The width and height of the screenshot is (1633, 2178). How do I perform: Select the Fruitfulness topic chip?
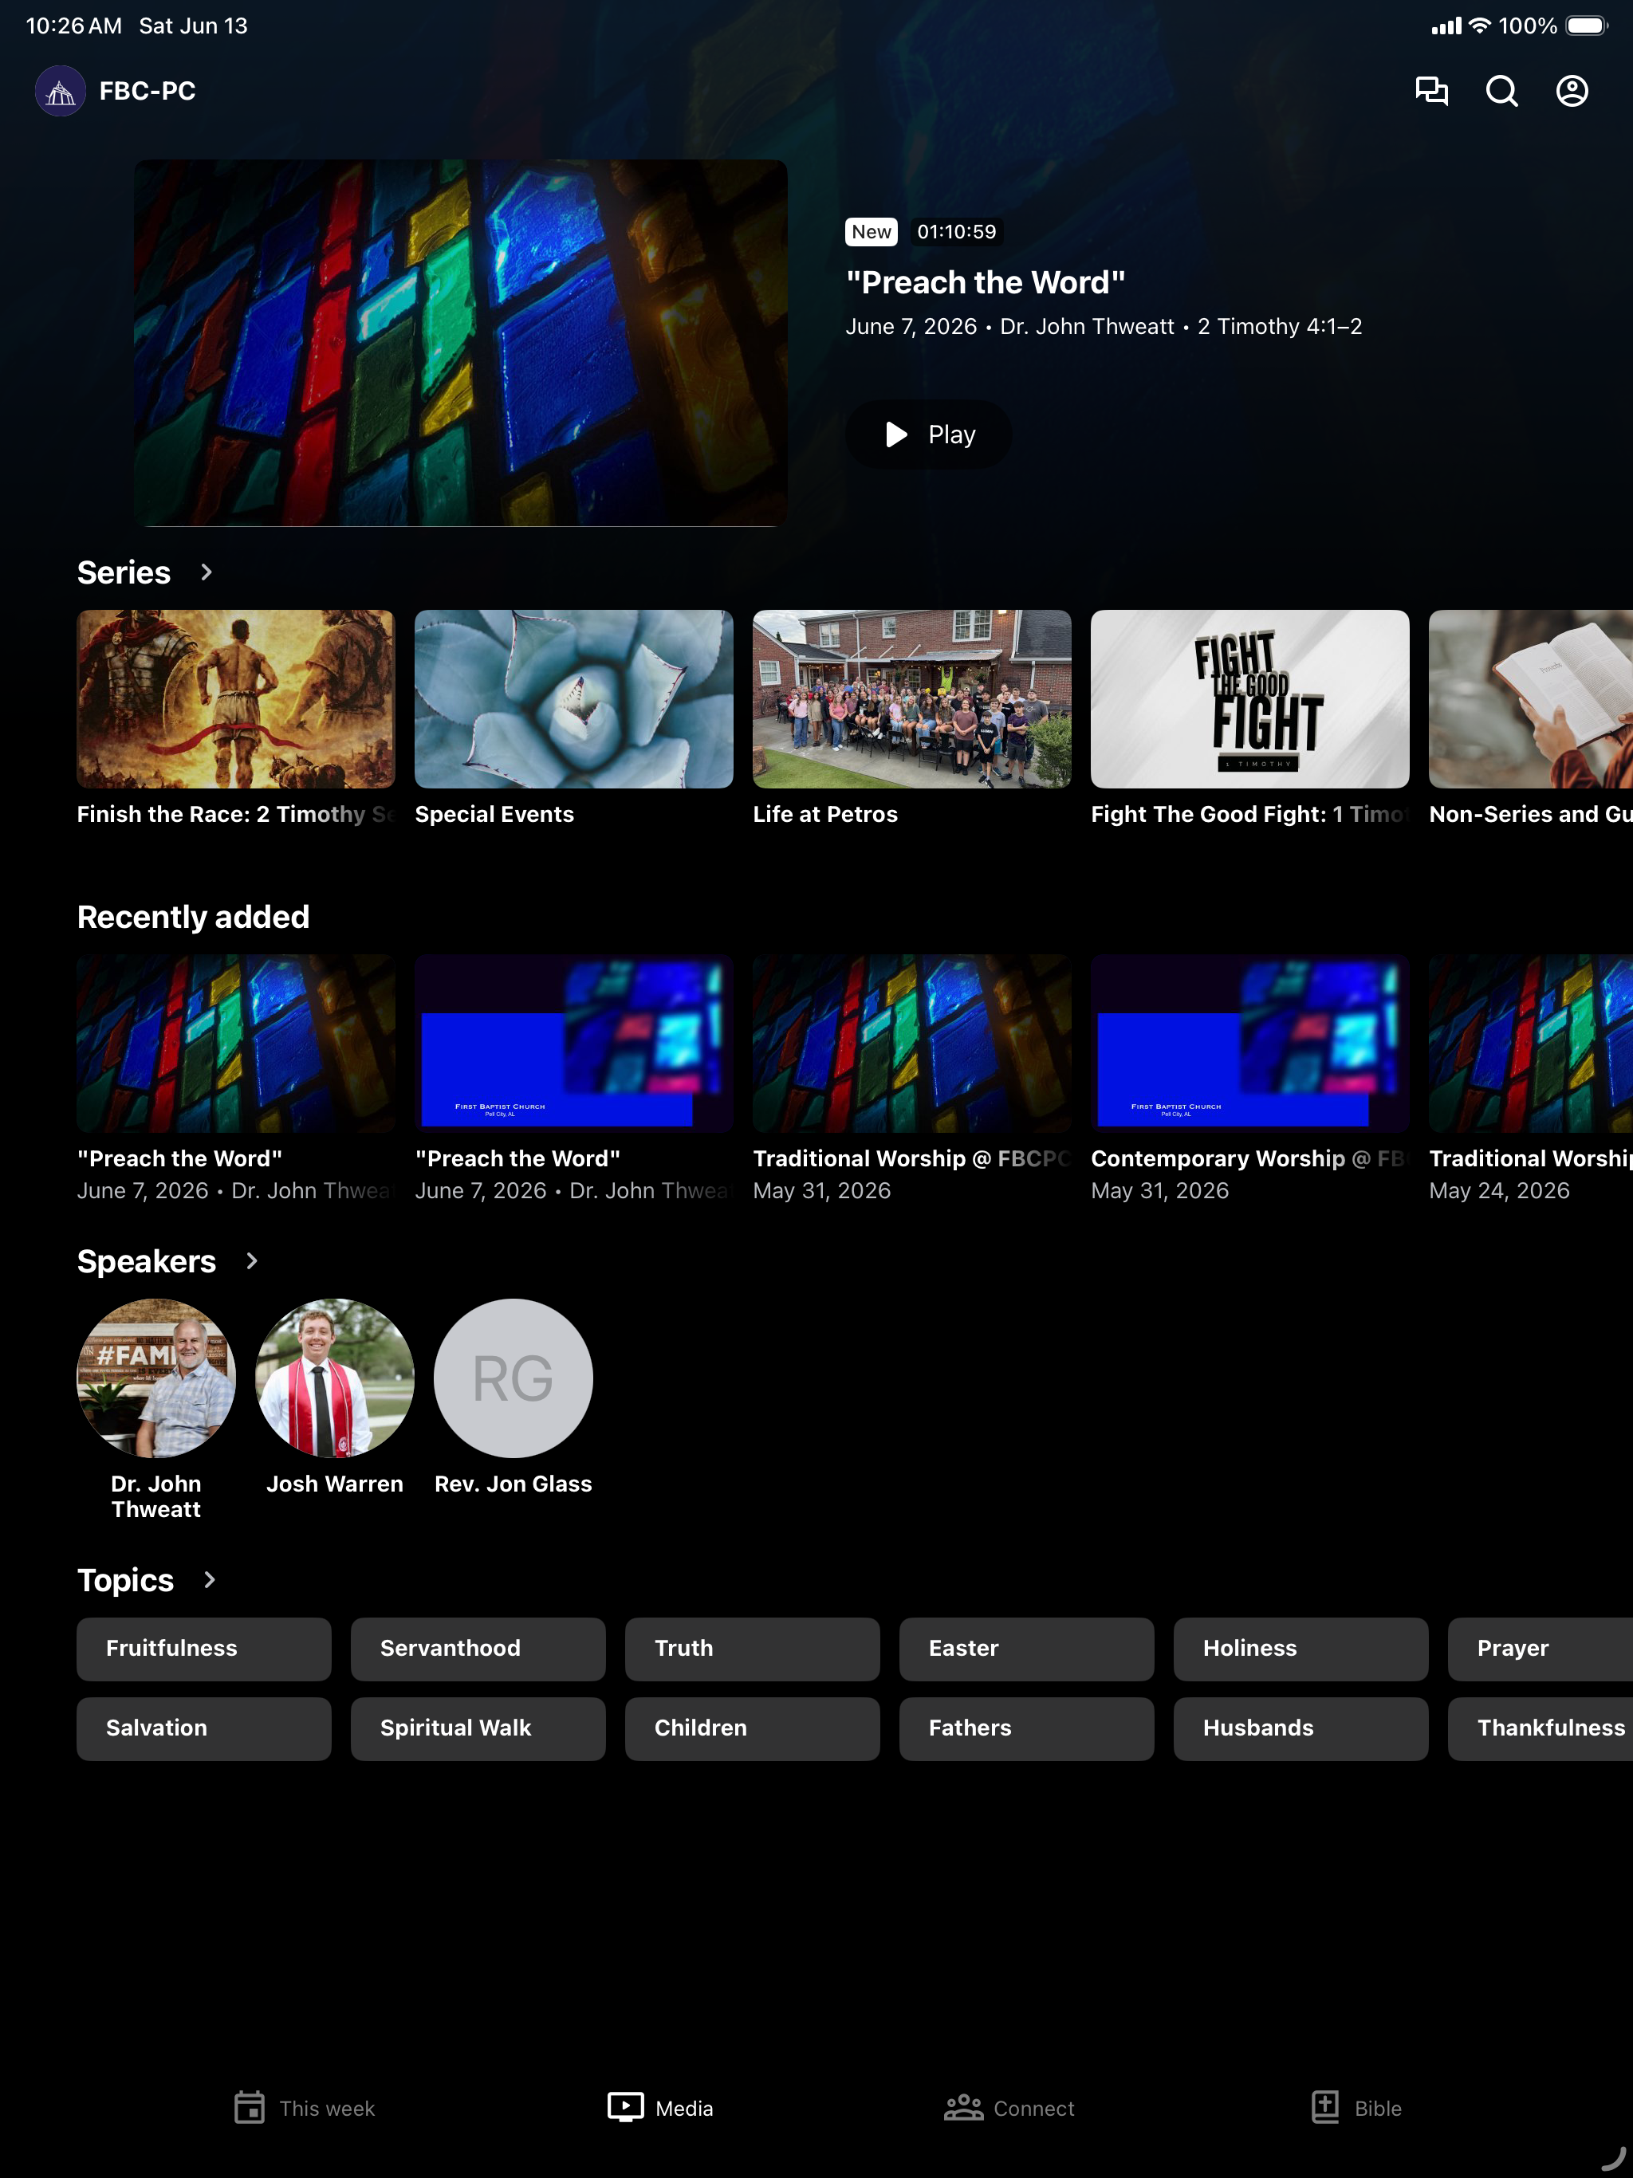tap(204, 1649)
